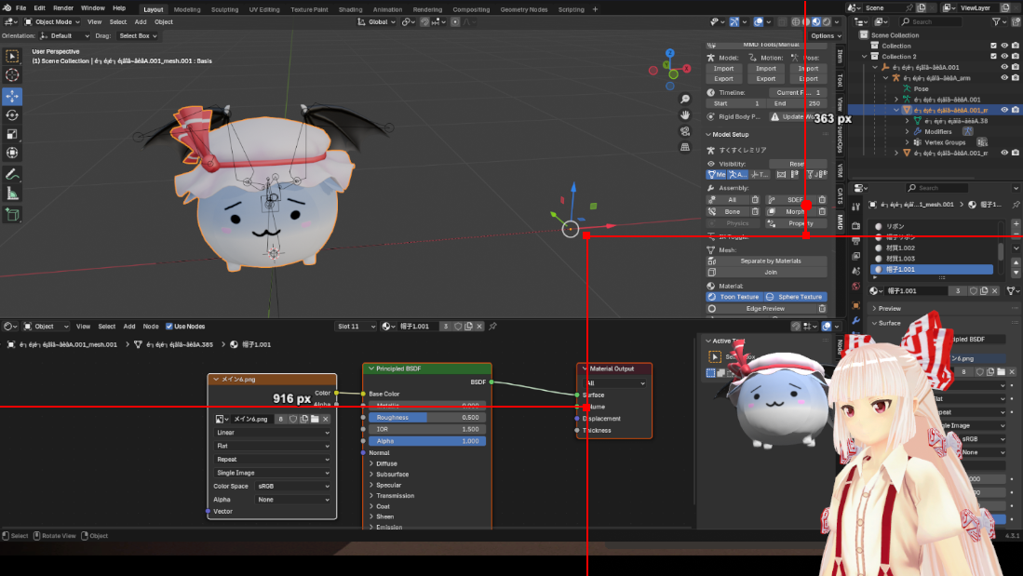Select material 材質1.002 in the material list
The image size is (1023, 576).
point(899,248)
